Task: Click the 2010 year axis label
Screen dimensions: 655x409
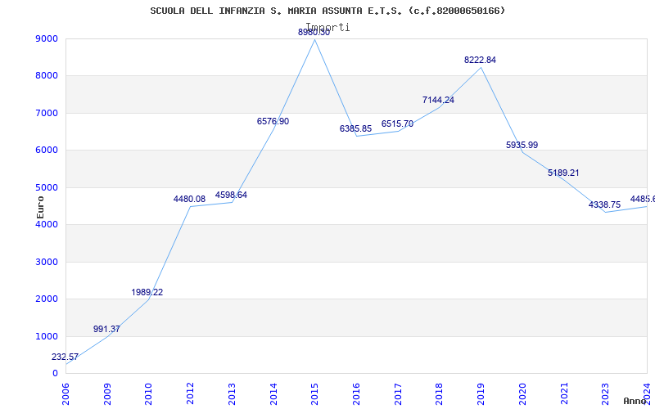Action: 149,394
